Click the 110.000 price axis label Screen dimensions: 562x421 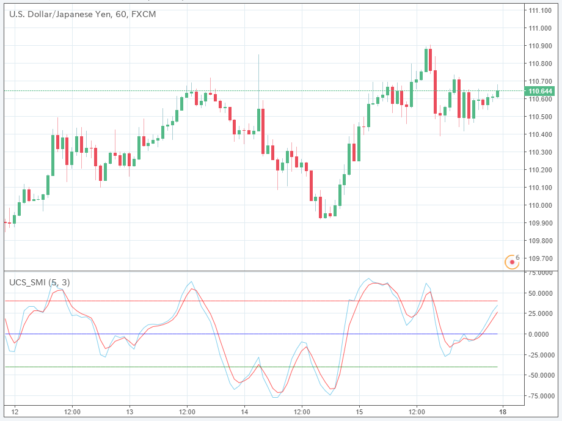pos(540,205)
